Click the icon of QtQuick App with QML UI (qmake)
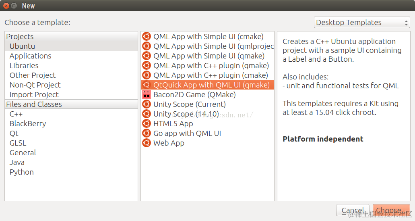Screen dimensions: 415x221 coord(147,85)
